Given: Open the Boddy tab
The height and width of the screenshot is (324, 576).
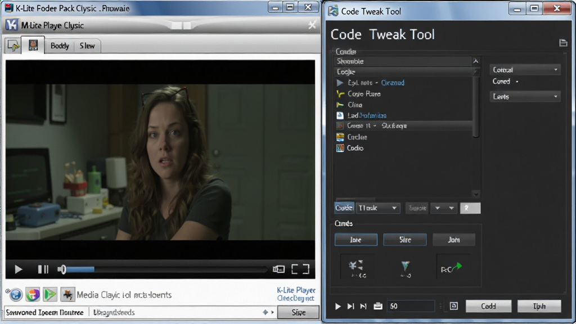Looking at the screenshot, I should 60,46.
